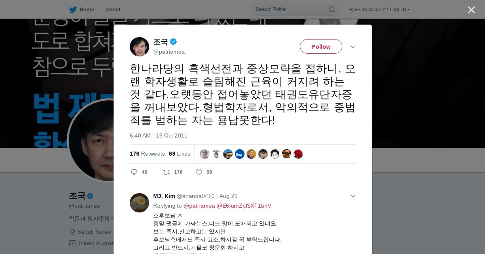
Task: Click the reply speech bubble icon
Action: pyautogui.click(x=134, y=172)
